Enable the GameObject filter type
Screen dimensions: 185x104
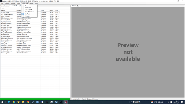point(28,10)
